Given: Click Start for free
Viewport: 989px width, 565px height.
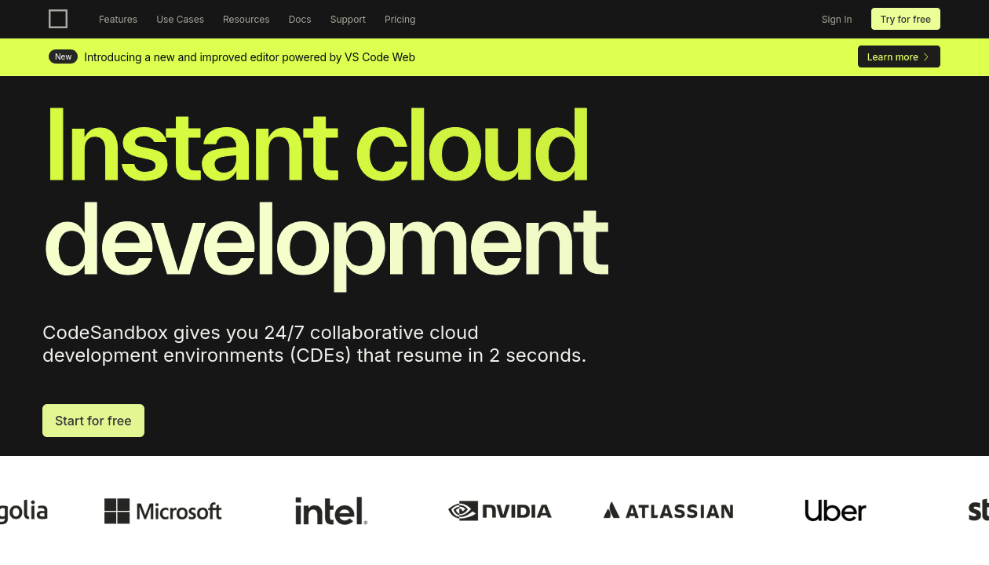Looking at the screenshot, I should click(x=93, y=421).
